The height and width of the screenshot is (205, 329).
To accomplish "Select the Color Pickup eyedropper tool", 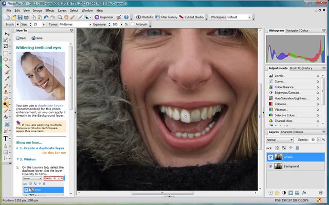I will (7, 78).
